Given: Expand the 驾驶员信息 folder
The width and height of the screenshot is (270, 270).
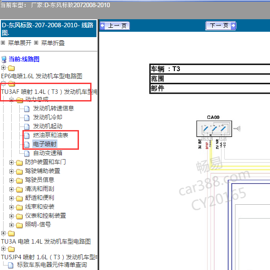Looking at the screenshot, I should pos(11,180).
